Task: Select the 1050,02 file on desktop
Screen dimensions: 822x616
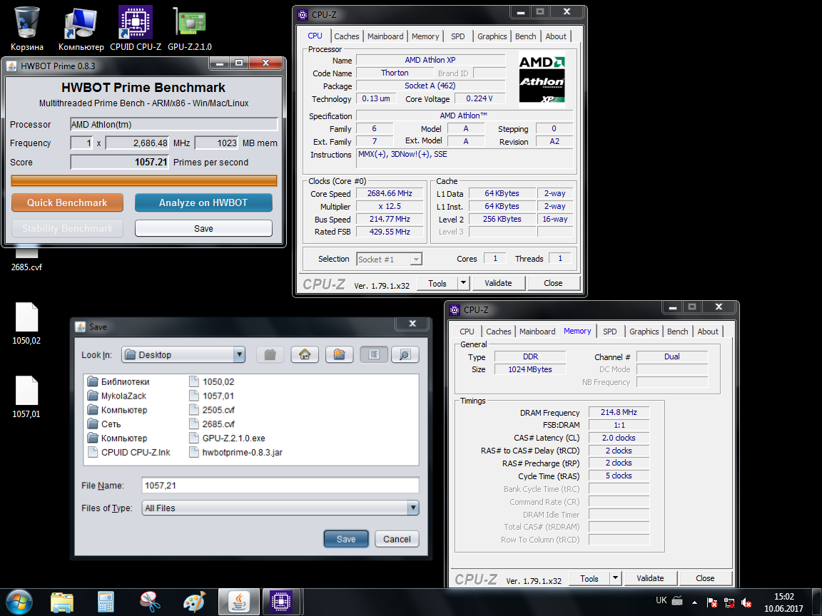Action: click(x=26, y=323)
